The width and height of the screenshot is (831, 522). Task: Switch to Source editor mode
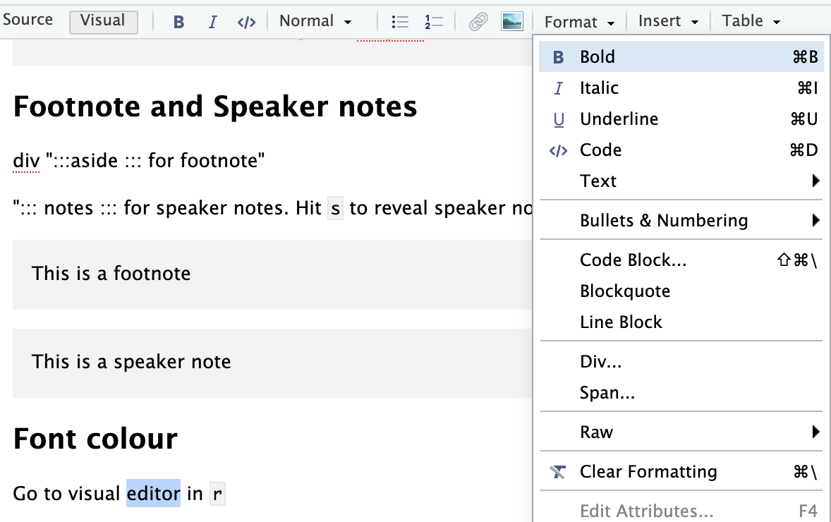pyautogui.click(x=28, y=20)
